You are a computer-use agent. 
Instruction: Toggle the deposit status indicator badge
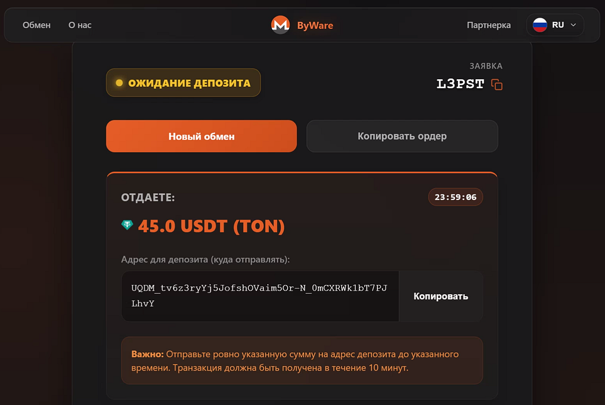pyautogui.click(x=183, y=82)
